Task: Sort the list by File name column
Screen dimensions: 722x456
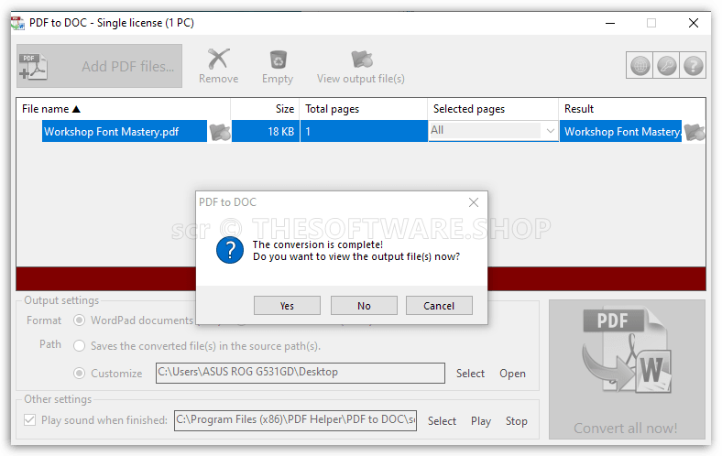Action: click(124, 109)
